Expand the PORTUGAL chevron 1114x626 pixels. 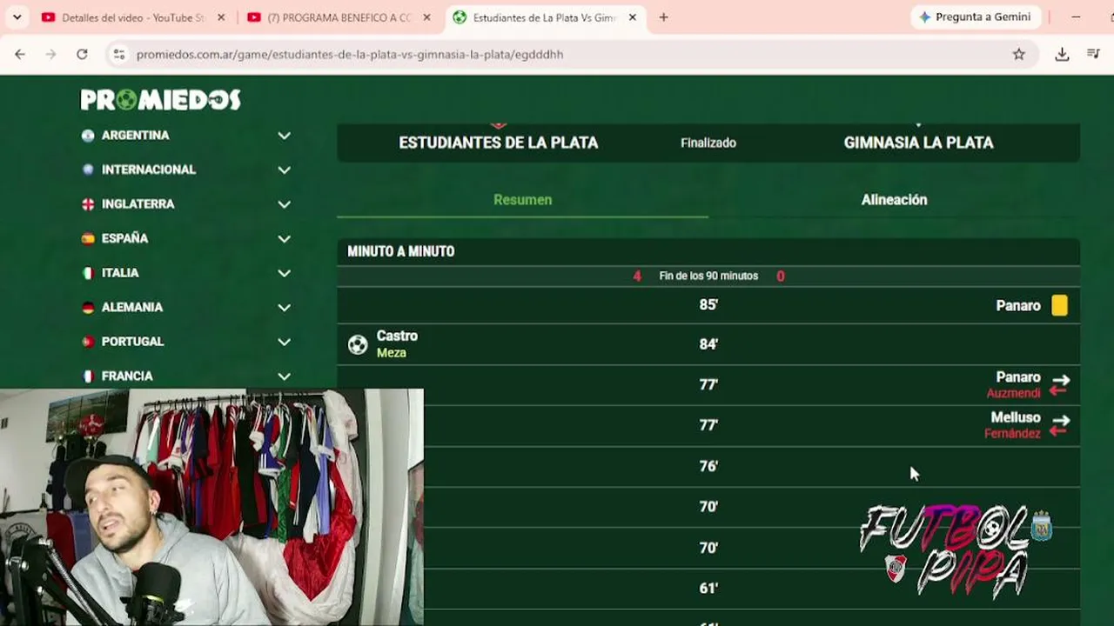[284, 342]
